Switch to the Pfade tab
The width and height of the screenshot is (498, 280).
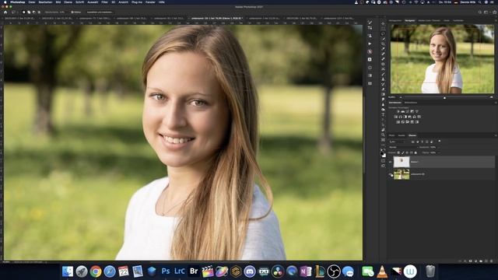[391, 135]
